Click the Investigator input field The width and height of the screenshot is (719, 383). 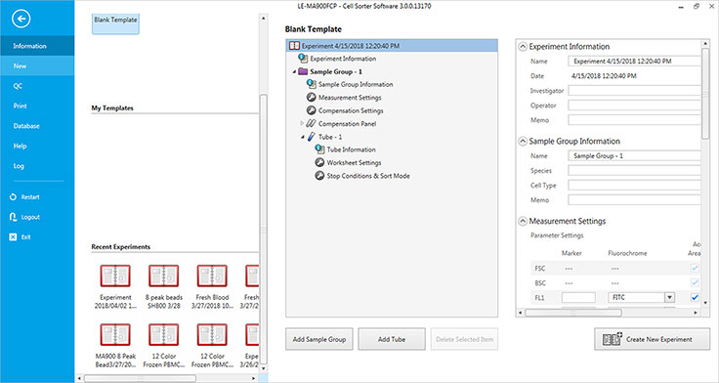click(635, 90)
